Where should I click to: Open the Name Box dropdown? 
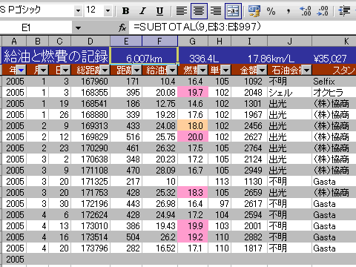coord(78,27)
